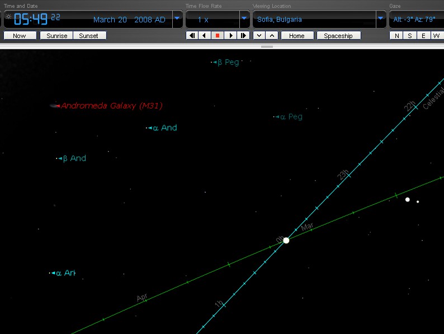
Task: Jump to Sunset time
Action: 88,35
